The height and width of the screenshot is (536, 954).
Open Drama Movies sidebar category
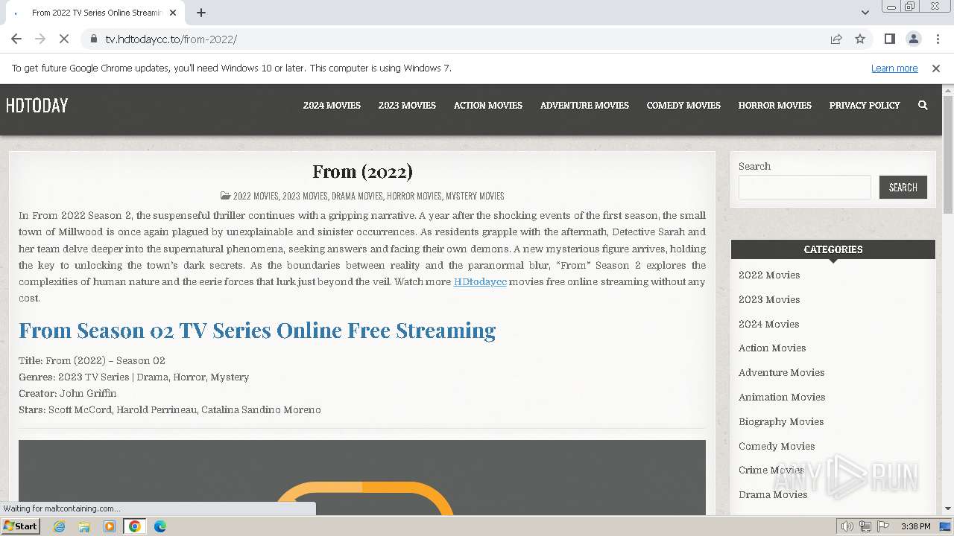point(773,495)
